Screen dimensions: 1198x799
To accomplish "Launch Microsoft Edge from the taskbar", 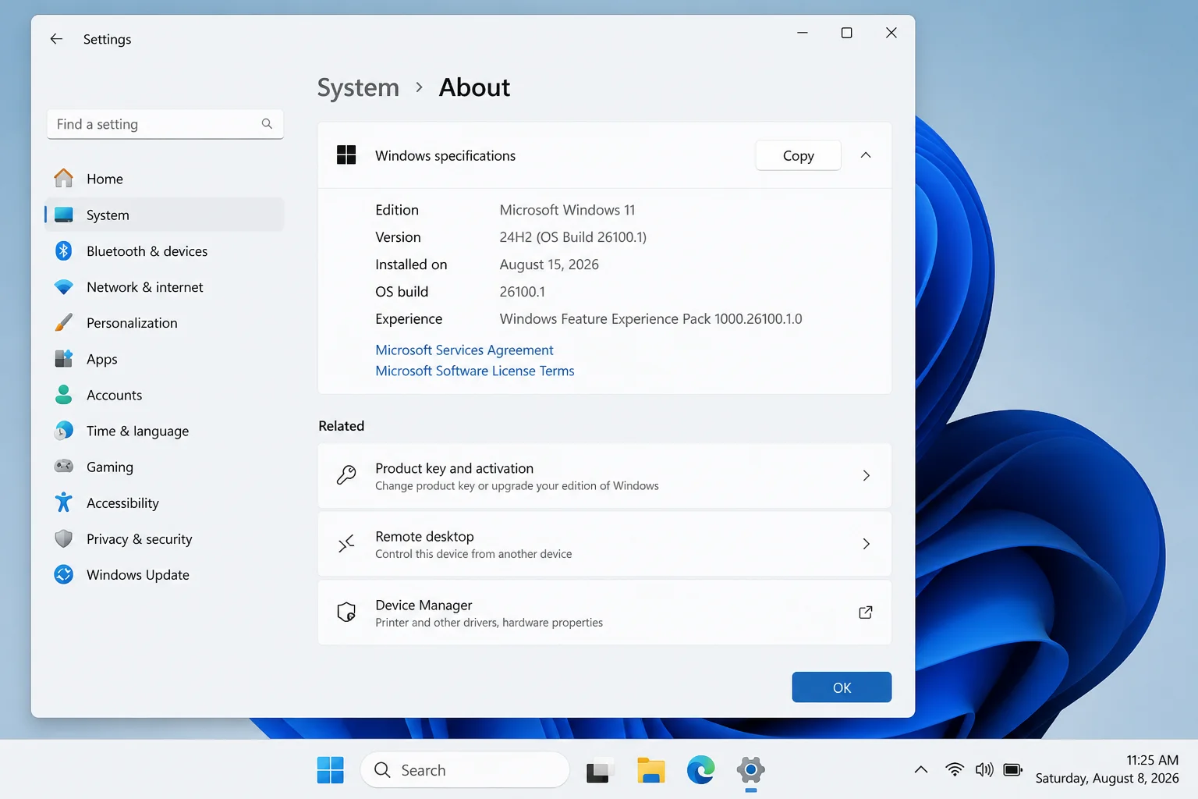I will click(x=700, y=770).
